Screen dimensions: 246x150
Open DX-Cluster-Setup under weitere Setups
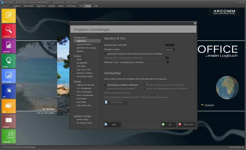84,123
